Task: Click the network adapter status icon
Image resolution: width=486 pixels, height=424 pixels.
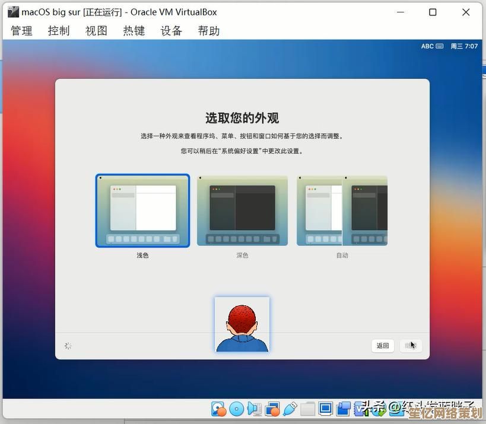Action: point(272,409)
